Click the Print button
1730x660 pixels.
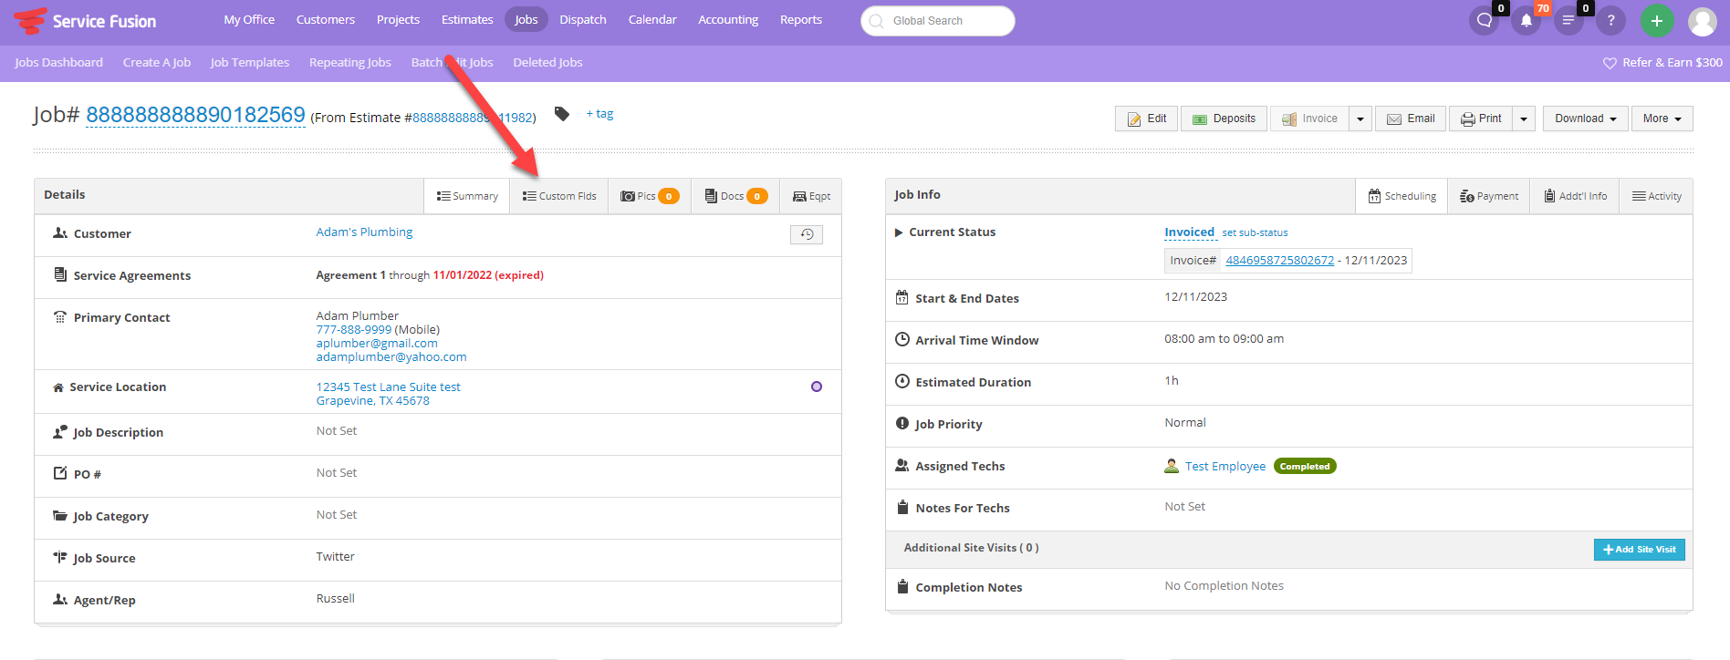tap(1481, 119)
